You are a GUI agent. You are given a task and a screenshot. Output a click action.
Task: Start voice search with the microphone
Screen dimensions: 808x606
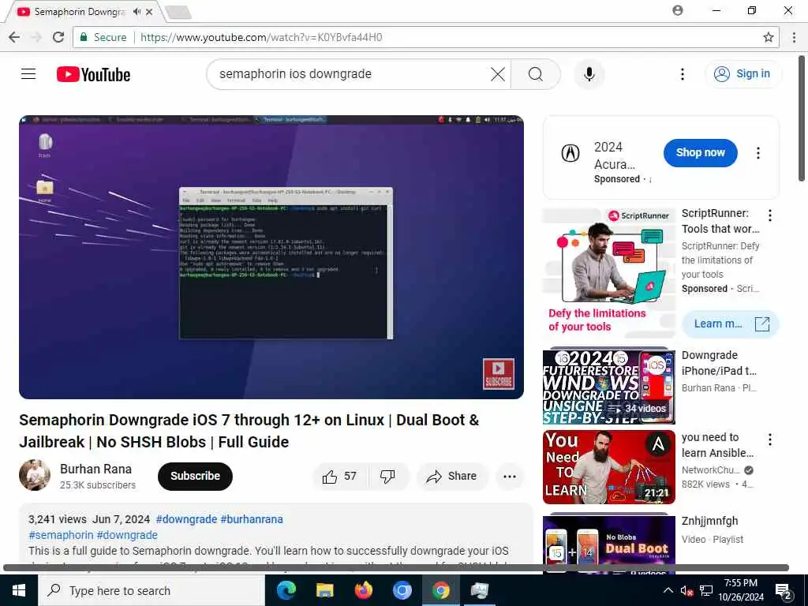click(589, 74)
